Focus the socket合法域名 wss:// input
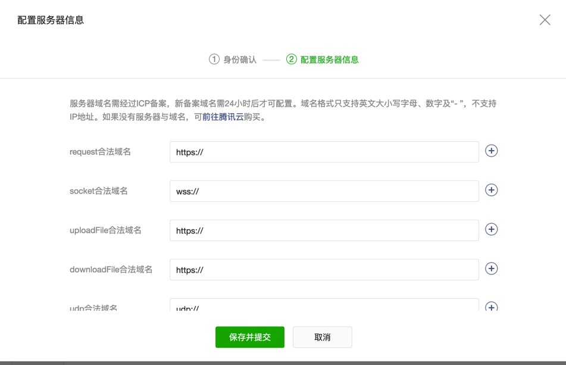The height and width of the screenshot is (365, 566). pyautogui.click(x=324, y=191)
